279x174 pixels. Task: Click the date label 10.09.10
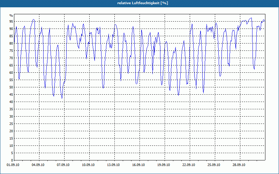88,165
